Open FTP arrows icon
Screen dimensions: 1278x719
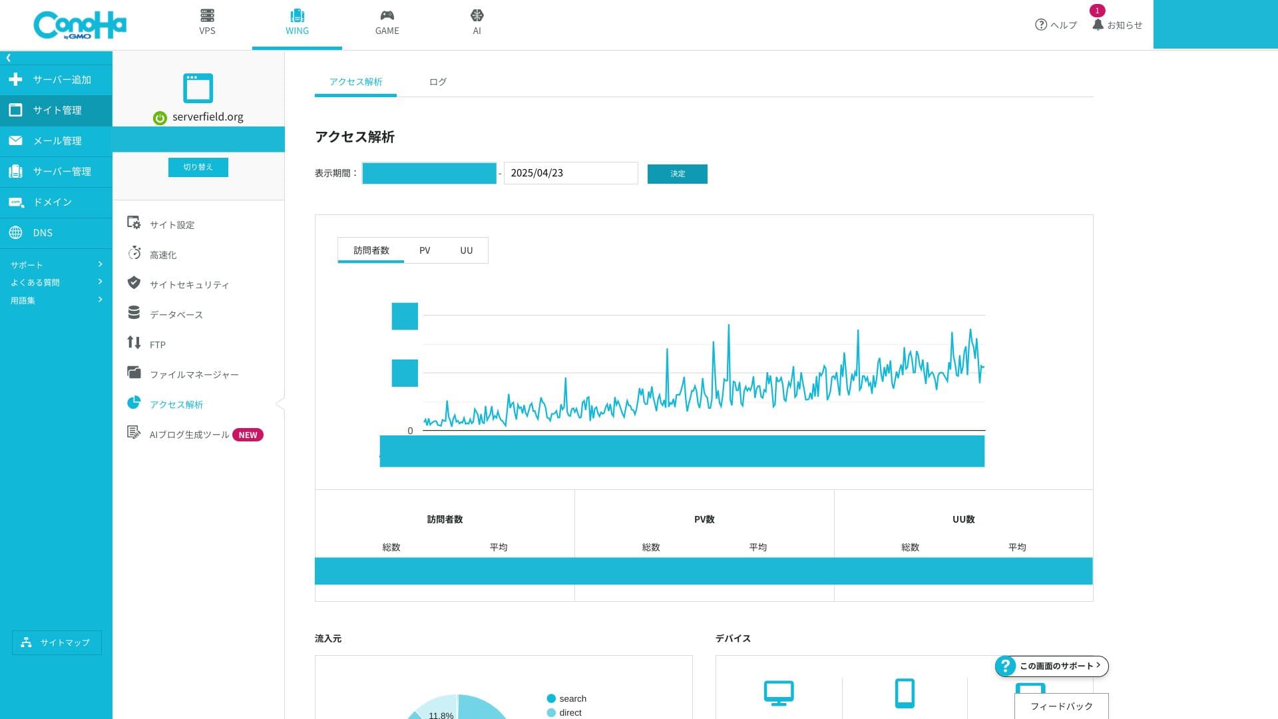tap(134, 343)
